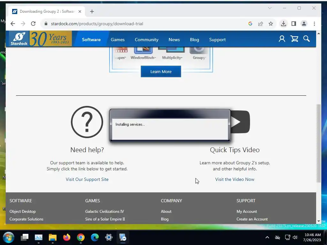Click the installer icon on the taskbar

coord(123,237)
